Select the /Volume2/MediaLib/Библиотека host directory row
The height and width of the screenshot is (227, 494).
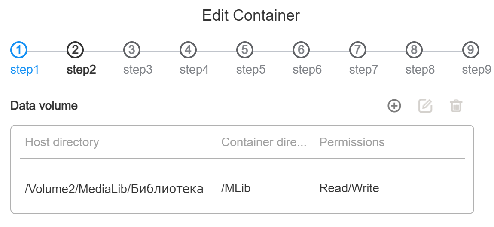114,188
